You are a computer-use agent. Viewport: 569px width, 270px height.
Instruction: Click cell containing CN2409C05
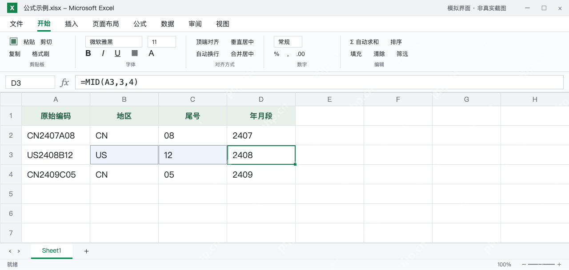click(x=56, y=175)
